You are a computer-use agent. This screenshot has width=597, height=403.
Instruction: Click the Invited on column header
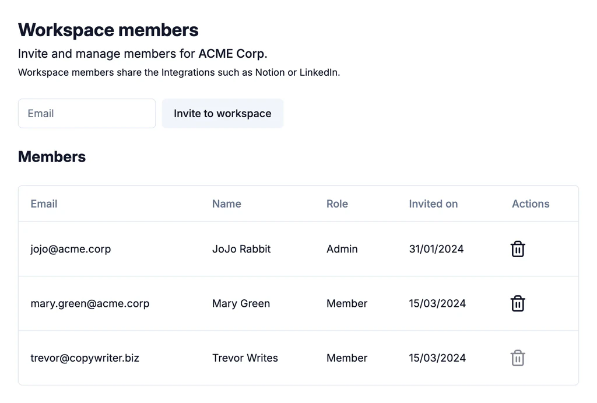(x=433, y=204)
